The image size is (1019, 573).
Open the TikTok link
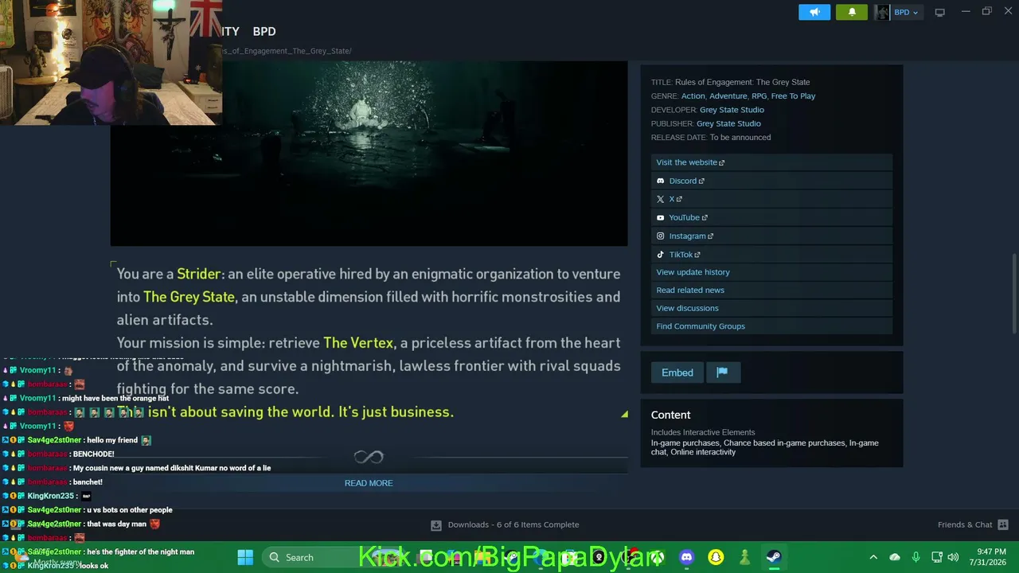coord(685,255)
